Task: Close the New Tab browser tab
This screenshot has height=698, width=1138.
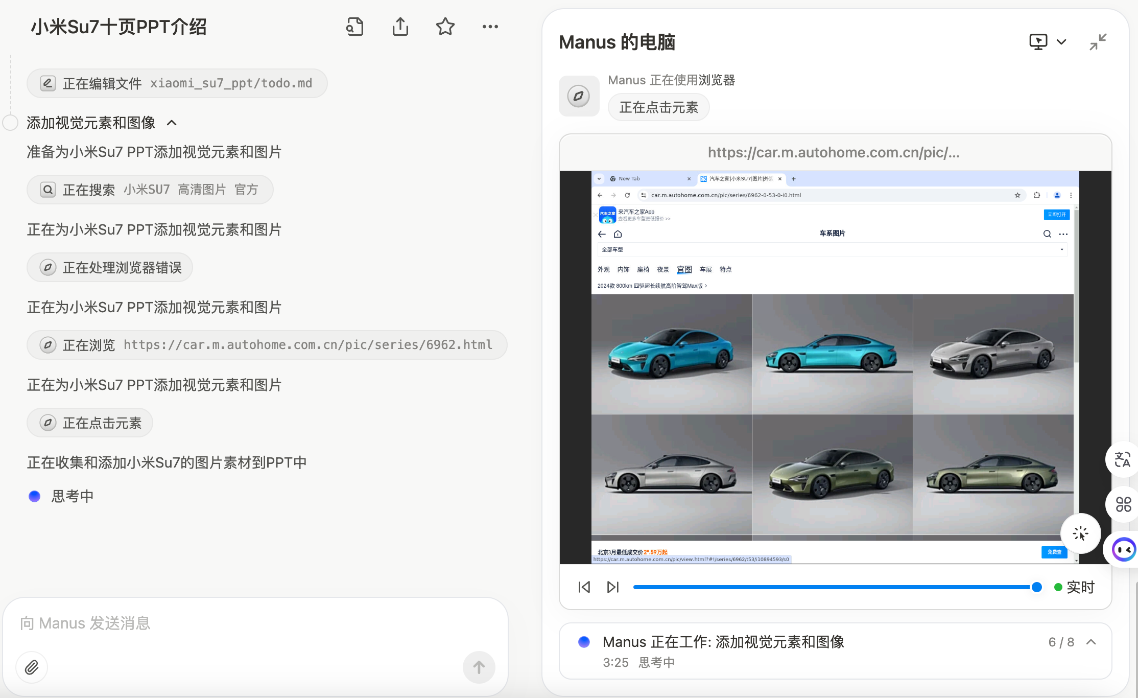Action: click(x=689, y=179)
